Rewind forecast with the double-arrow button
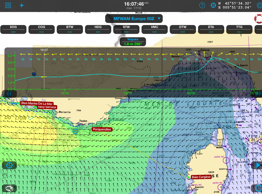 coord(9,94)
